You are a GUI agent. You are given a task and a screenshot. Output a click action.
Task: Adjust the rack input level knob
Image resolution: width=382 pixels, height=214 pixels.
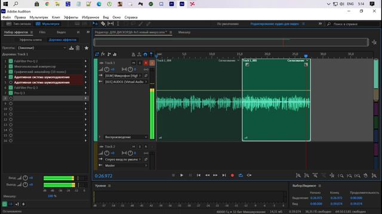(25, 178)
